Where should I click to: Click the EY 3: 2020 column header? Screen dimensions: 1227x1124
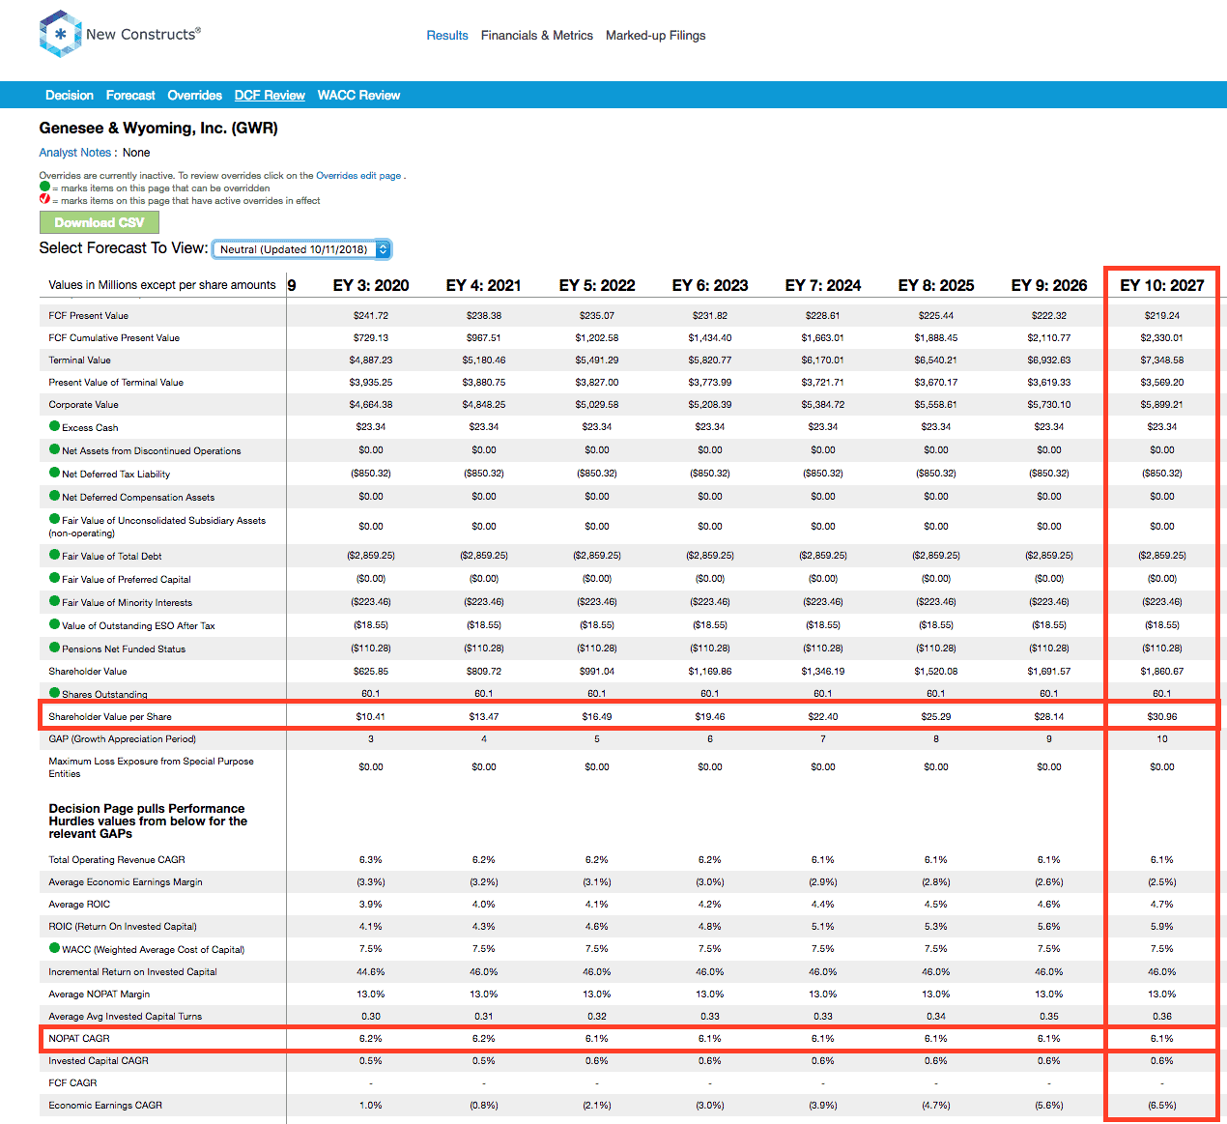[371, 285]
